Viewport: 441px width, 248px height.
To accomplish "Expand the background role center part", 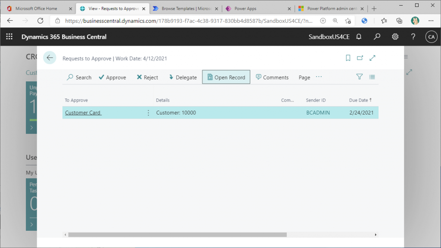I will click(409, 72).
